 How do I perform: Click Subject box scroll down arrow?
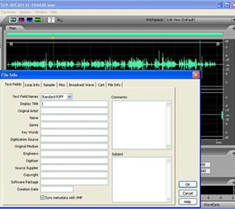(x=168, y=199)
